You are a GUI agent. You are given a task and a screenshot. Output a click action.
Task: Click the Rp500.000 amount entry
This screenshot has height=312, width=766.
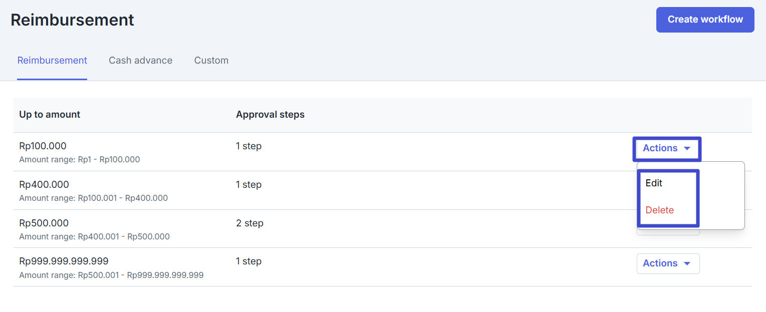44,223
